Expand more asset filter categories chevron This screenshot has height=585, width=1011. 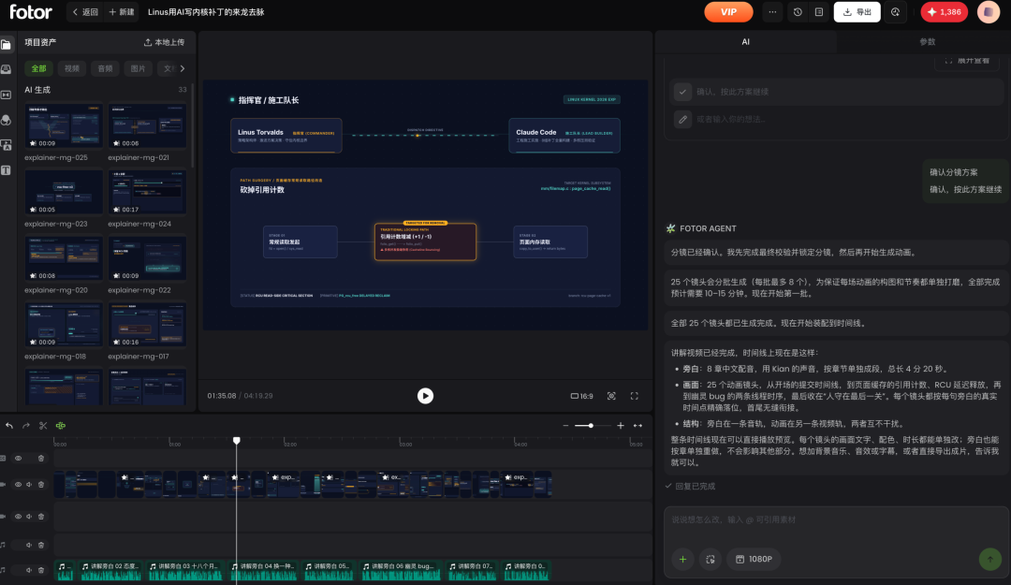pos(183,68)
